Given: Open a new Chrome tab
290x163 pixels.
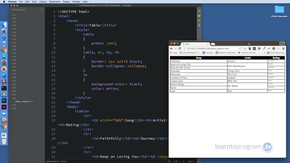Looking at the screenshot, I should [x=213, y=44].
